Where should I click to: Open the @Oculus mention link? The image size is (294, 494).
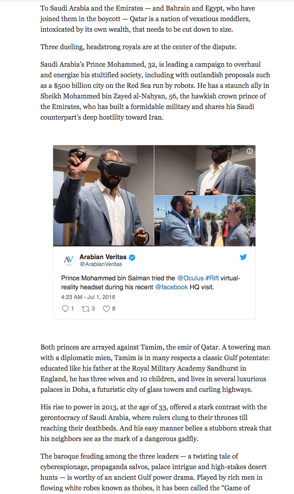[x=190, y=278]
